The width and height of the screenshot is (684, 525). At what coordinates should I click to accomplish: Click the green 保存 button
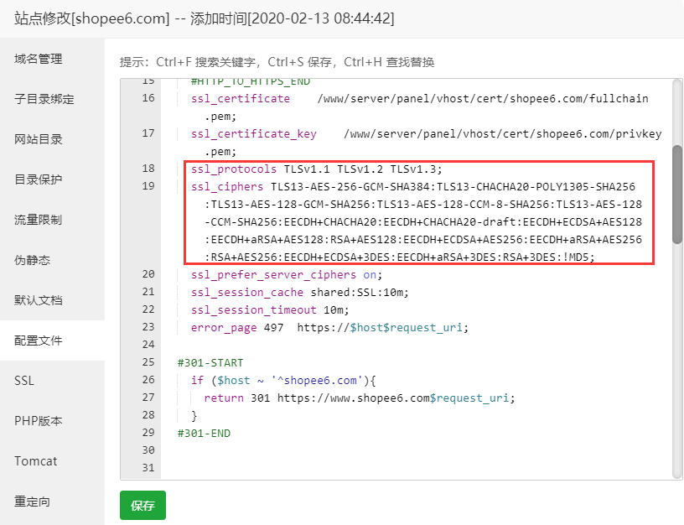coord(142,505)
